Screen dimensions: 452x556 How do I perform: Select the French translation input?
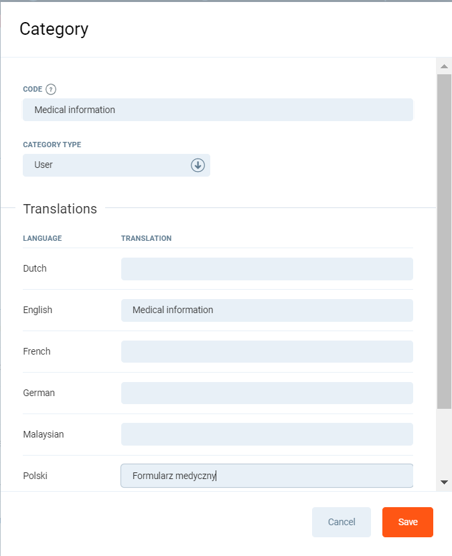pos(267,352)
